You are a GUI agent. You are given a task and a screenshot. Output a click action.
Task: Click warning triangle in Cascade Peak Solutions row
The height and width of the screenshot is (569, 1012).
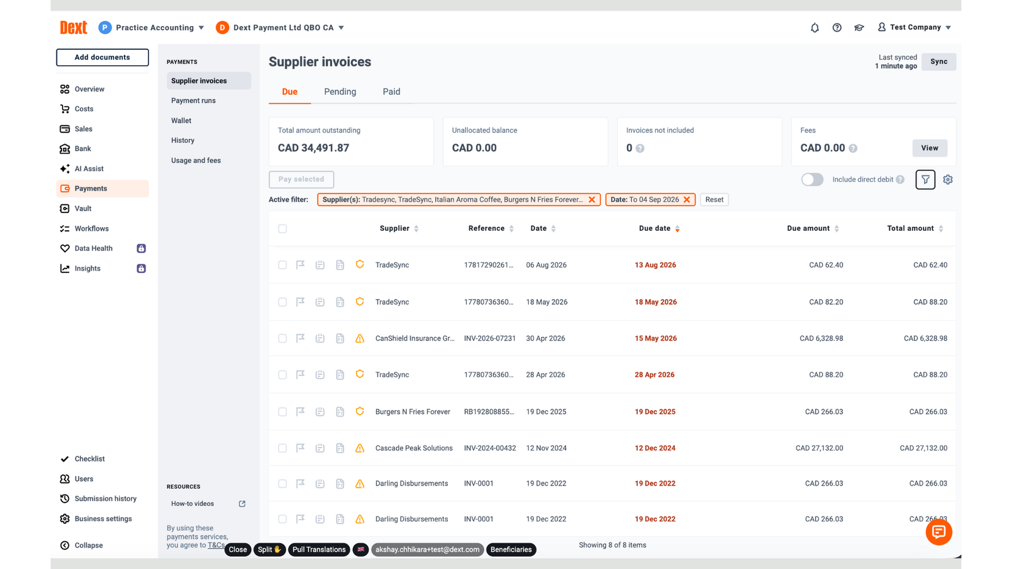[360, 448]
